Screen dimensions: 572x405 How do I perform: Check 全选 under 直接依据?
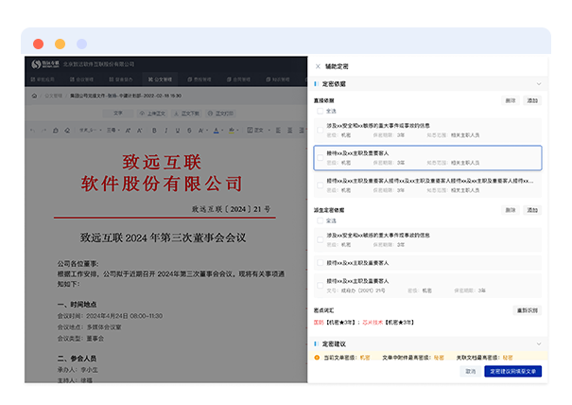(x=319, y=111)
